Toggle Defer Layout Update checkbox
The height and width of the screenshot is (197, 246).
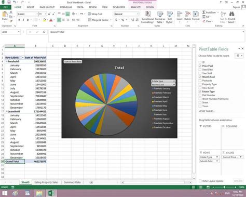point(200,181)
